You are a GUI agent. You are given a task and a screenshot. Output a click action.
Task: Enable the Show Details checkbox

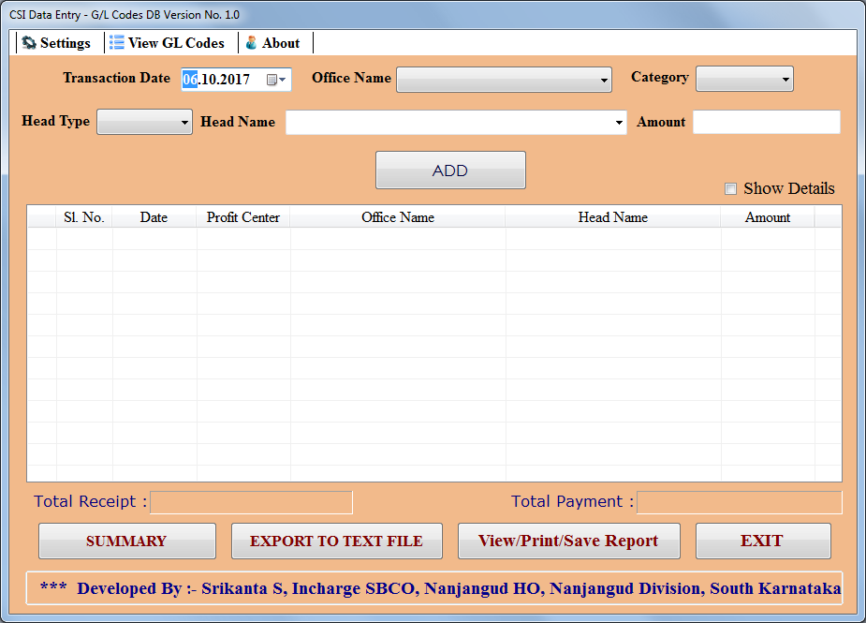[730, 189]
